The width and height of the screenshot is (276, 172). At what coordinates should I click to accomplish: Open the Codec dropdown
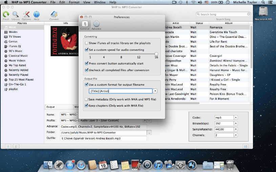236,117
